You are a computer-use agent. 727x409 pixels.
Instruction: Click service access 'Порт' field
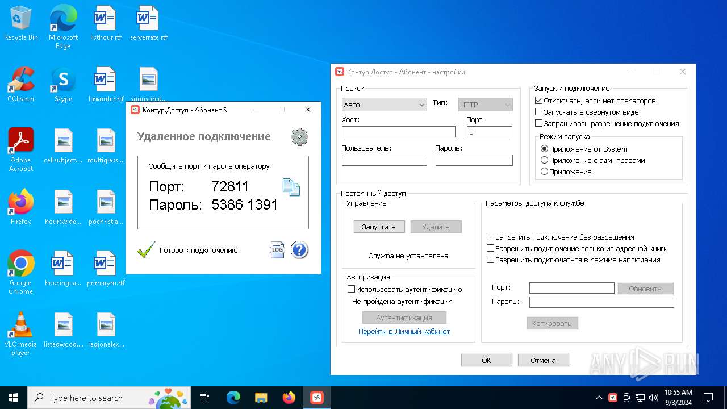click(572, 288)
